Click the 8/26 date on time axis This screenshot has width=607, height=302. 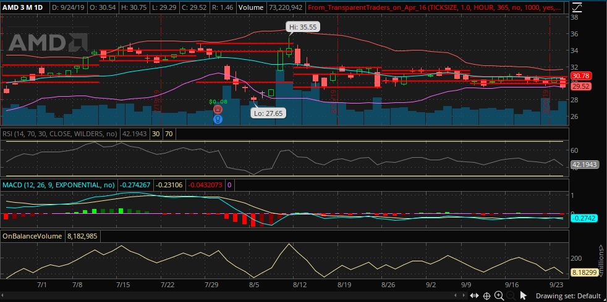(x=388, y=285)
